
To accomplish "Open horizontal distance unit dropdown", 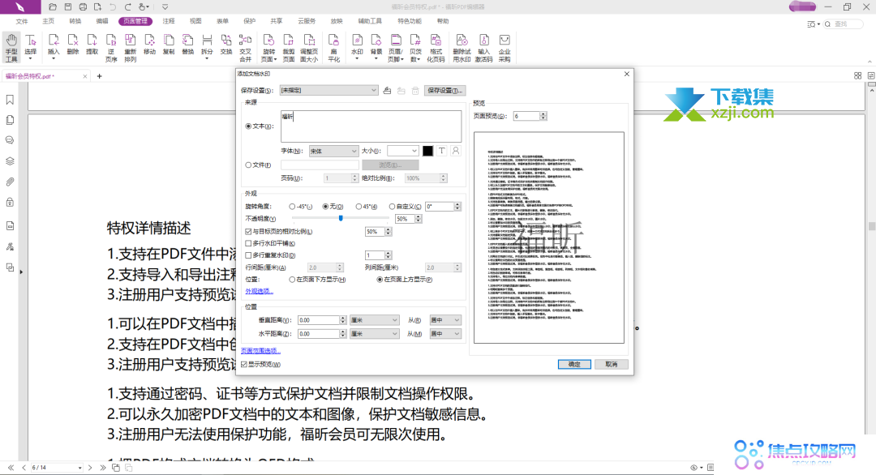I will [x=374, y=334].
